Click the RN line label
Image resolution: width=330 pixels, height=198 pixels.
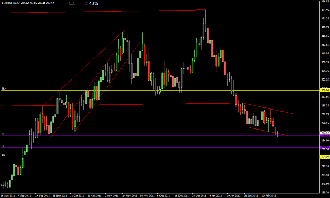coord(3,155)
